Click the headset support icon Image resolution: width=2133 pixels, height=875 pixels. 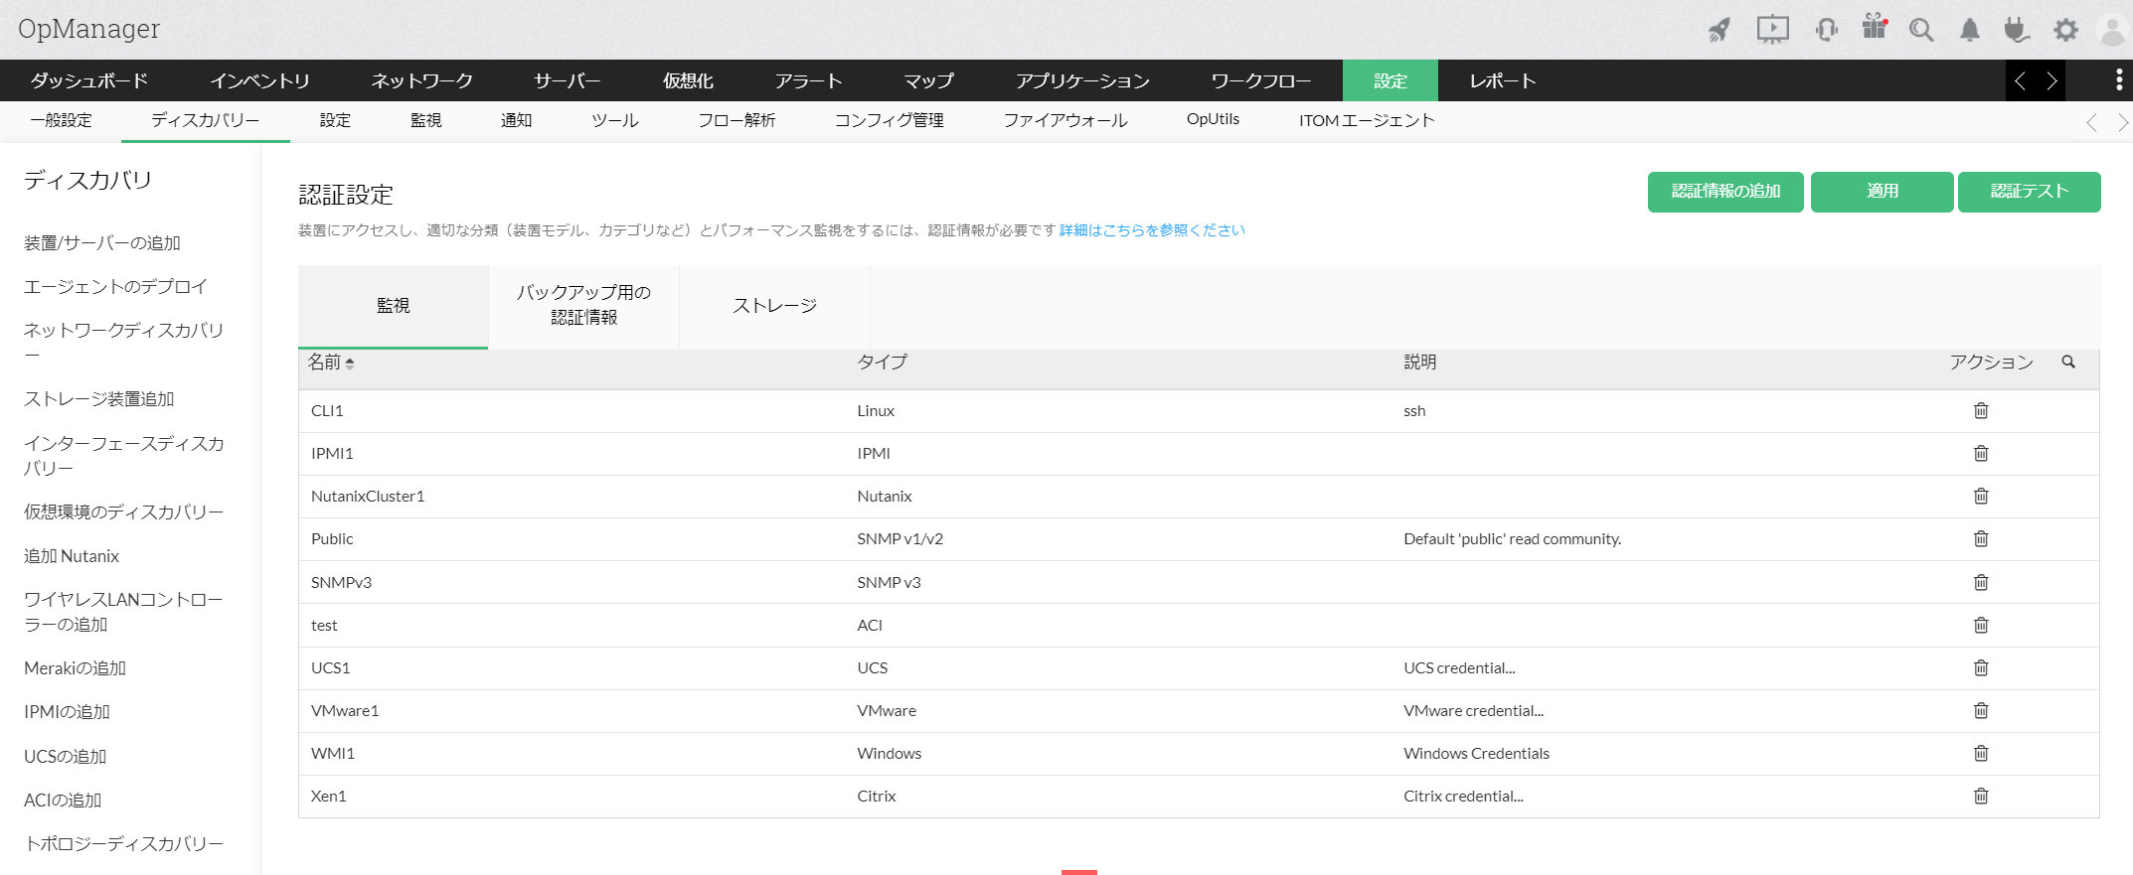1826,30
